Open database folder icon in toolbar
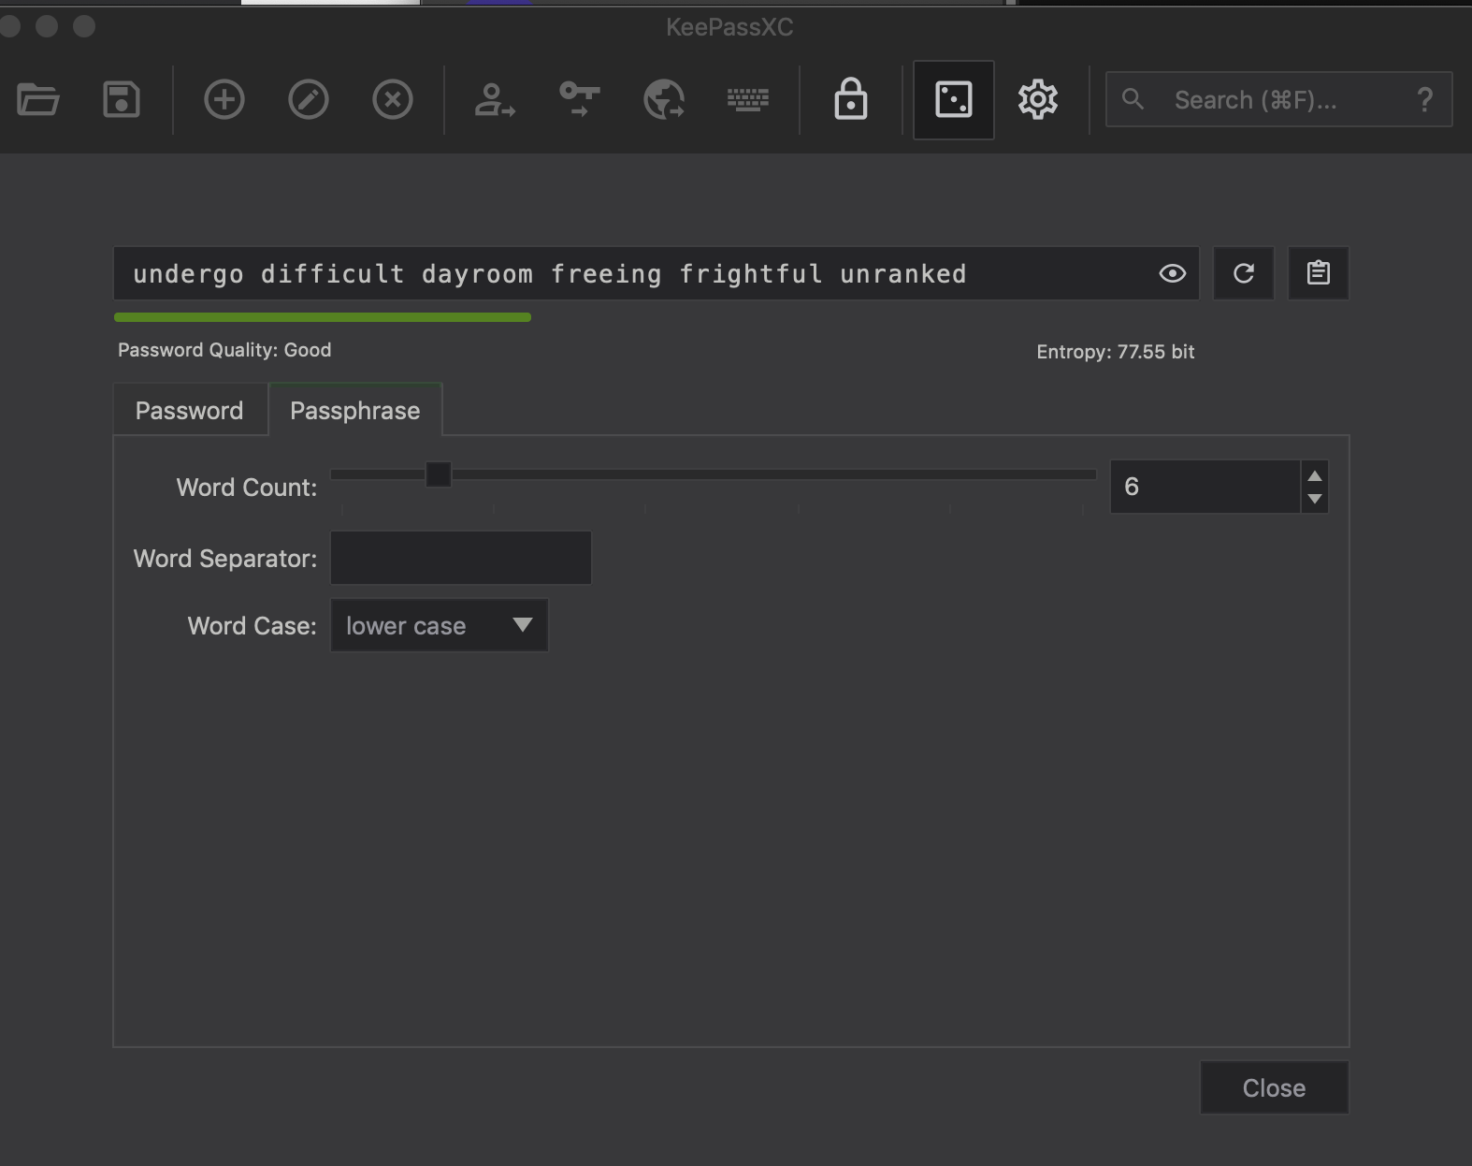 tap(38, 99)
